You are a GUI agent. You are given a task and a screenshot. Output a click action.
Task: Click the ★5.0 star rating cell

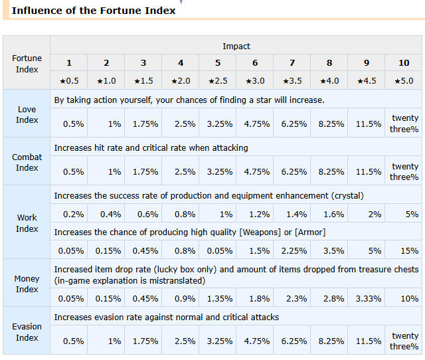(403, 80)
